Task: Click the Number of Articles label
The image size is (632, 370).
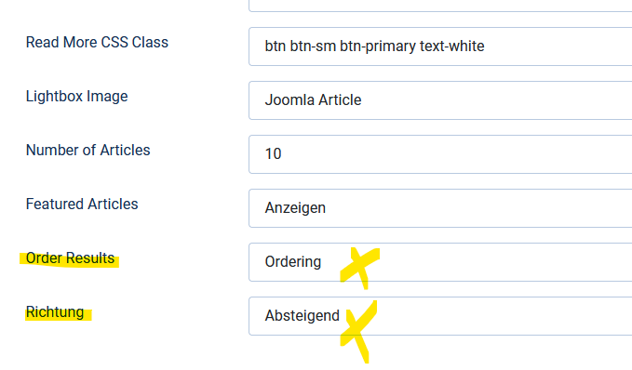Action: [87, 151]
